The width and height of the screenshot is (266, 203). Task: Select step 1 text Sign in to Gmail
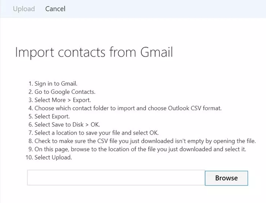tap(56, 84)
